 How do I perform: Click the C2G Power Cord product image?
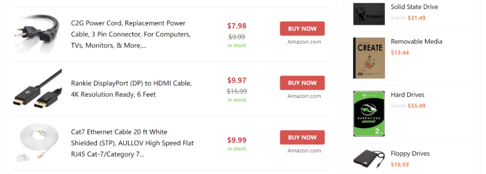37,34
